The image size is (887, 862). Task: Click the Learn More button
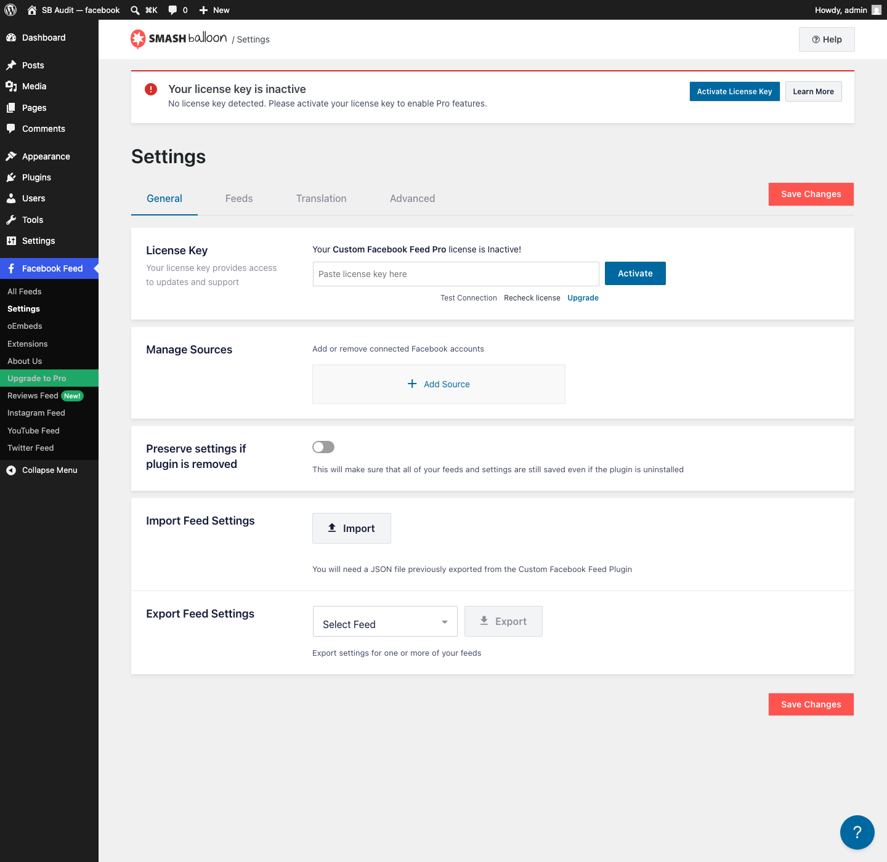click(814, 92)
